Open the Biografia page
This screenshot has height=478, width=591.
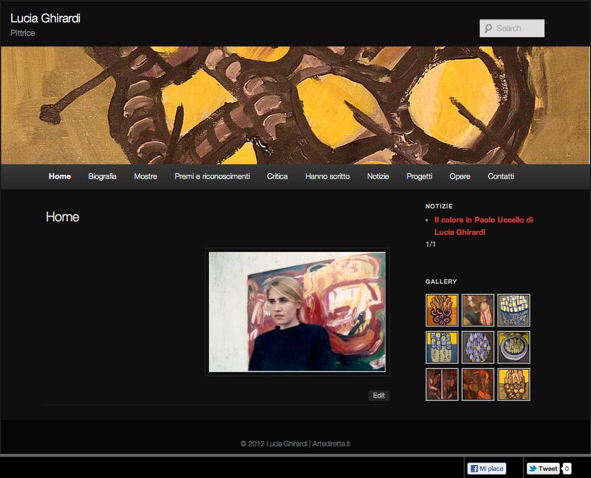[102, 176]
